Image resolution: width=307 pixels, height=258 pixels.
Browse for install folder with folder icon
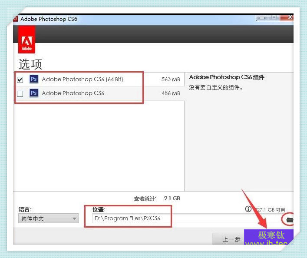[x=289, y=220]
